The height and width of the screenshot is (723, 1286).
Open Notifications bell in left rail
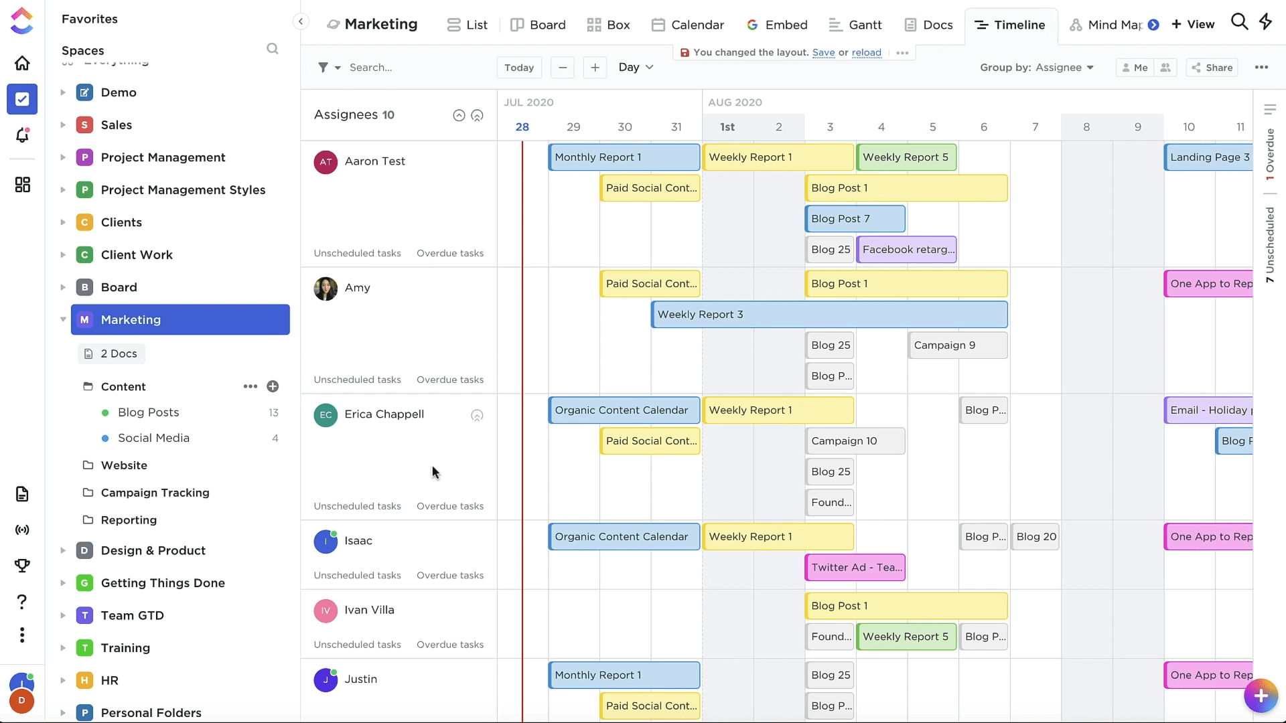pos(22,135)
